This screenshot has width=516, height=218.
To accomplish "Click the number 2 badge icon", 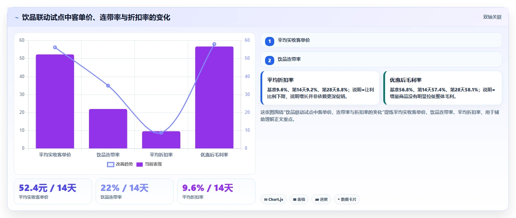I will tap(270, 60).
